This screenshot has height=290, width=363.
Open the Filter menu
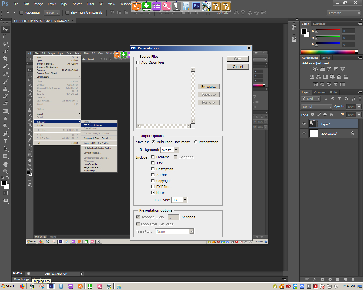[x=90, y=4]
